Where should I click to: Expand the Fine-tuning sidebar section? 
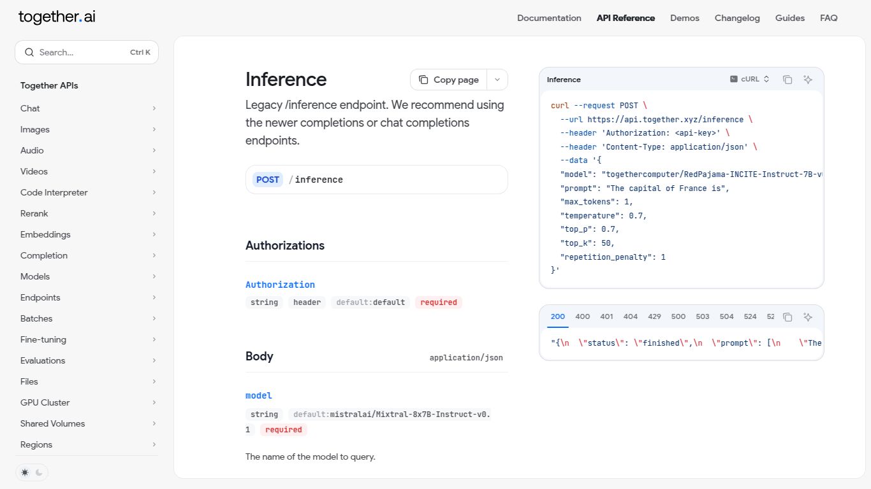87,339
